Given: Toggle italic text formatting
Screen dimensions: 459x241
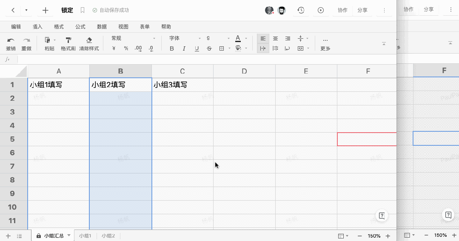Looking at the screenshot, I should point(184,48).
